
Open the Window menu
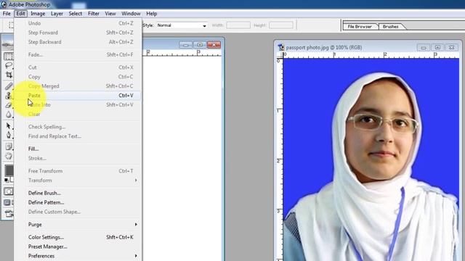point(131,14)
